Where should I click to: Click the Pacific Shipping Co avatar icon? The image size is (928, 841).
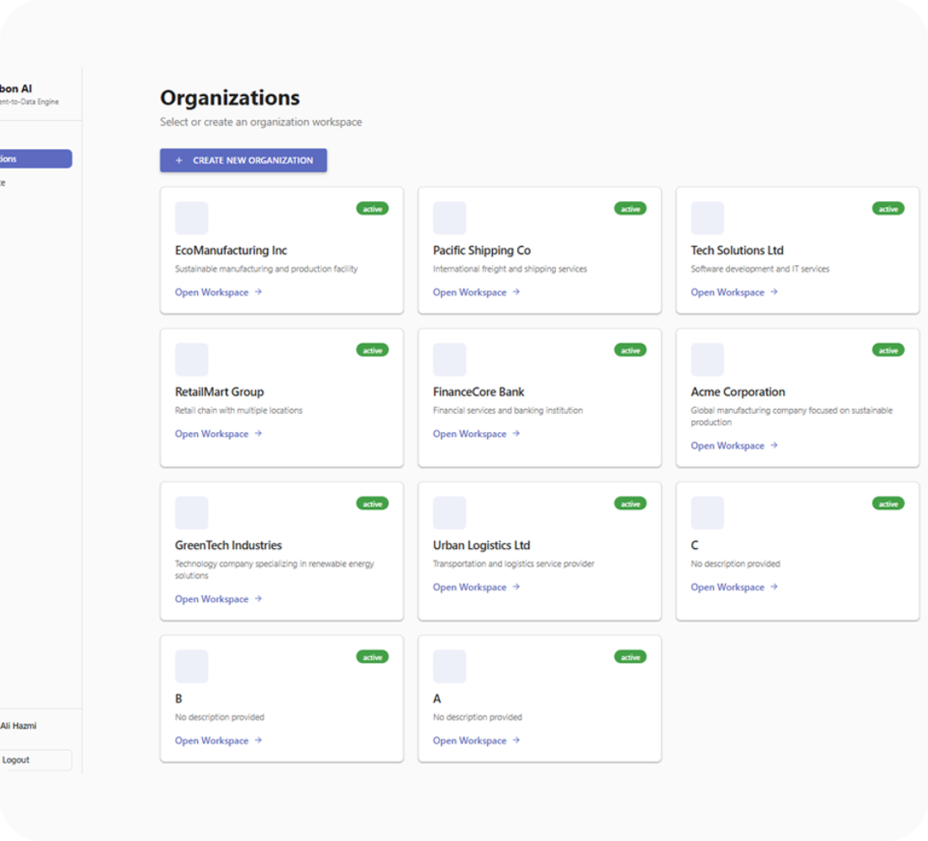pos(449,218)
